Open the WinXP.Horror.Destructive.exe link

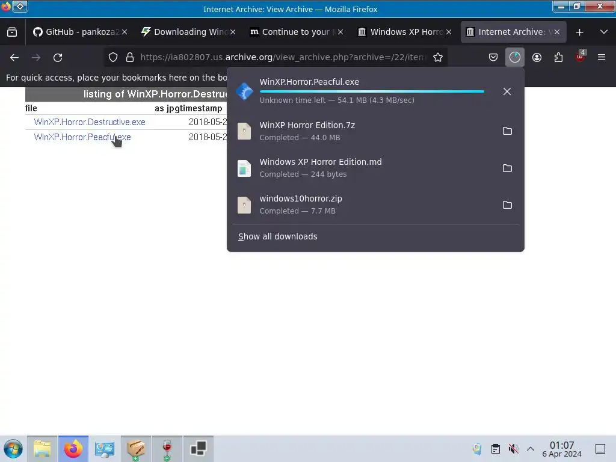tap(90, 122)
